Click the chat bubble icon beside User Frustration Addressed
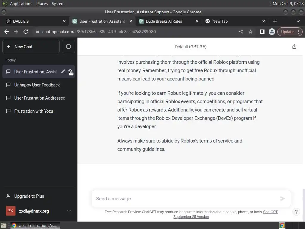Viewport: 305px width, 229px height. [x=8, y=98]
